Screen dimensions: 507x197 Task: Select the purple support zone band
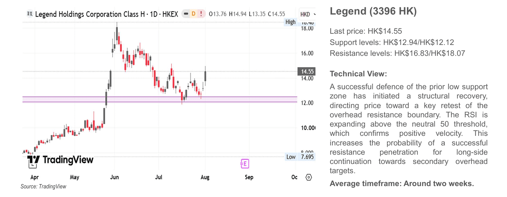tap(160, 99)
